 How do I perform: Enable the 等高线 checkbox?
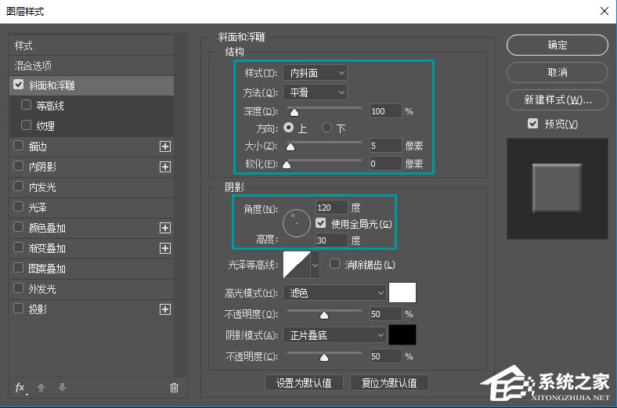click(26, 105)
